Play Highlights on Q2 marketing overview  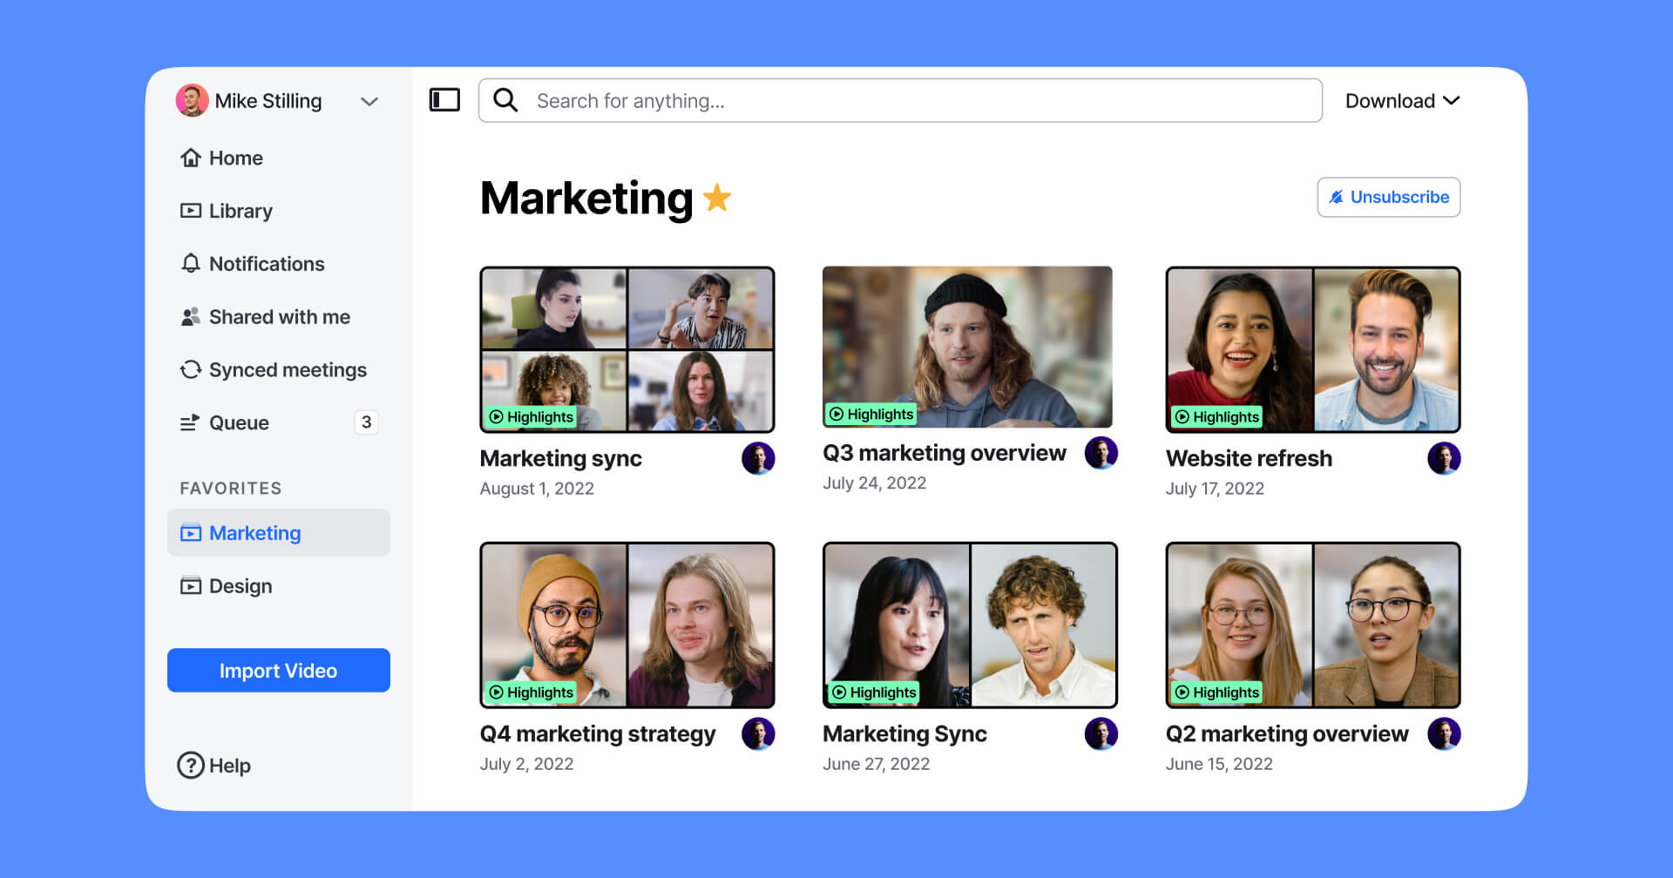[x=1217, y=692]
